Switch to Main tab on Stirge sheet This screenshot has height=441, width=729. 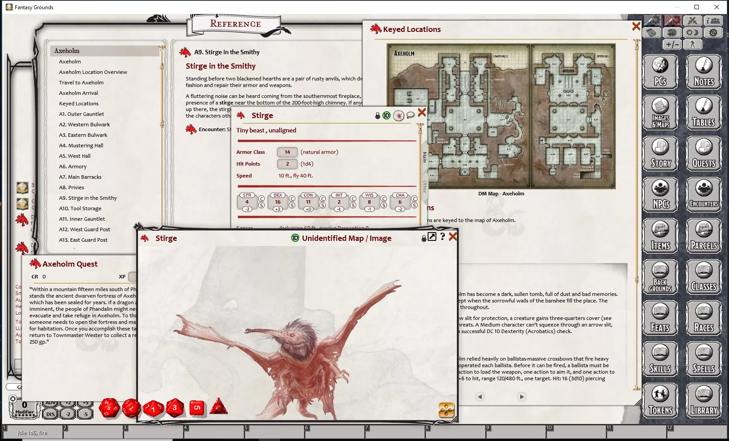pos(424,157)
